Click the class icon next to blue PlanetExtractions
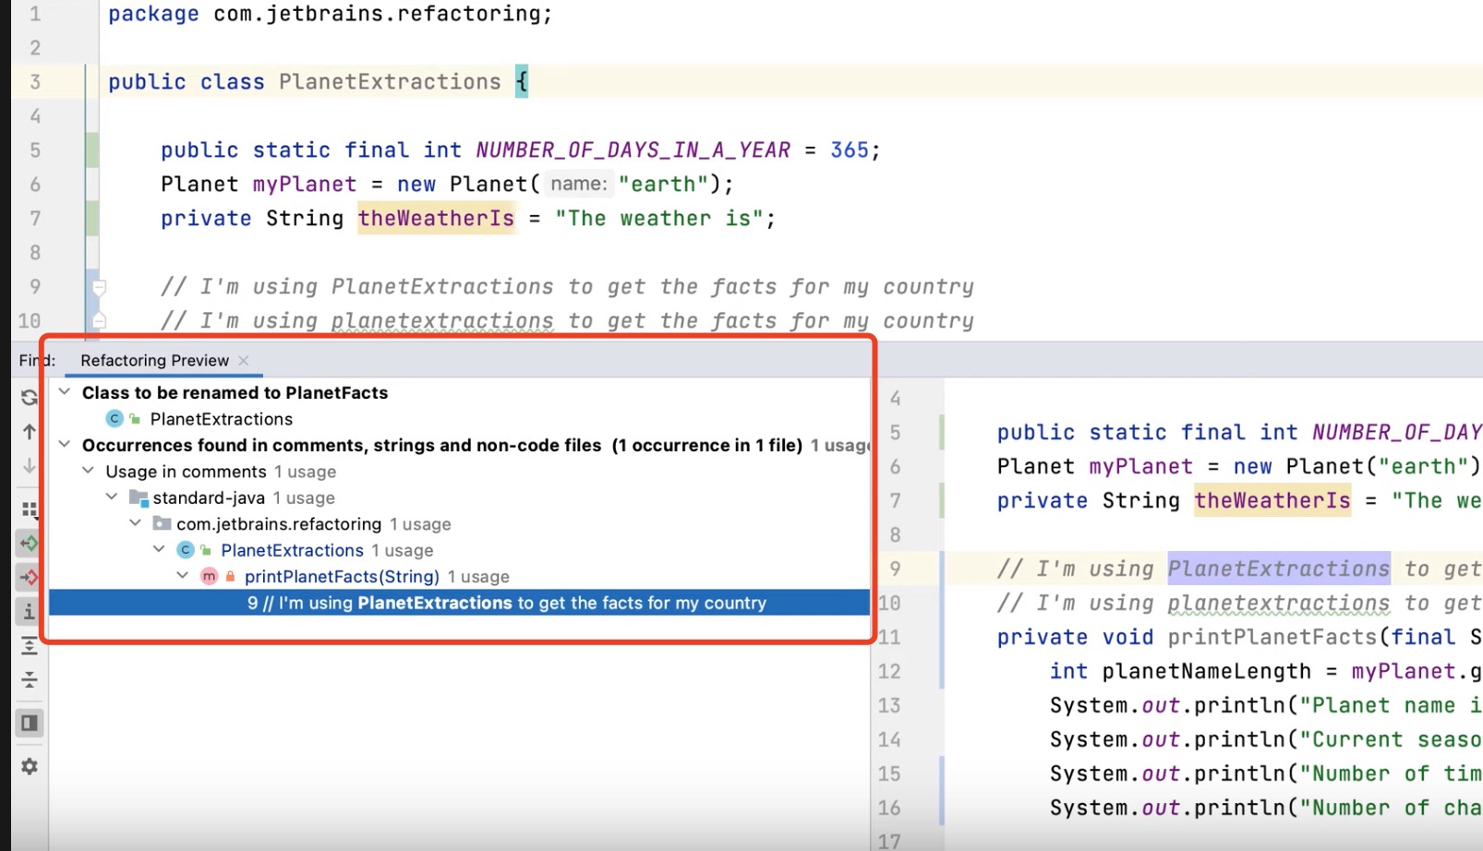Image resolution: width=1483 pixels, height=851 pixels. [186, 550]
